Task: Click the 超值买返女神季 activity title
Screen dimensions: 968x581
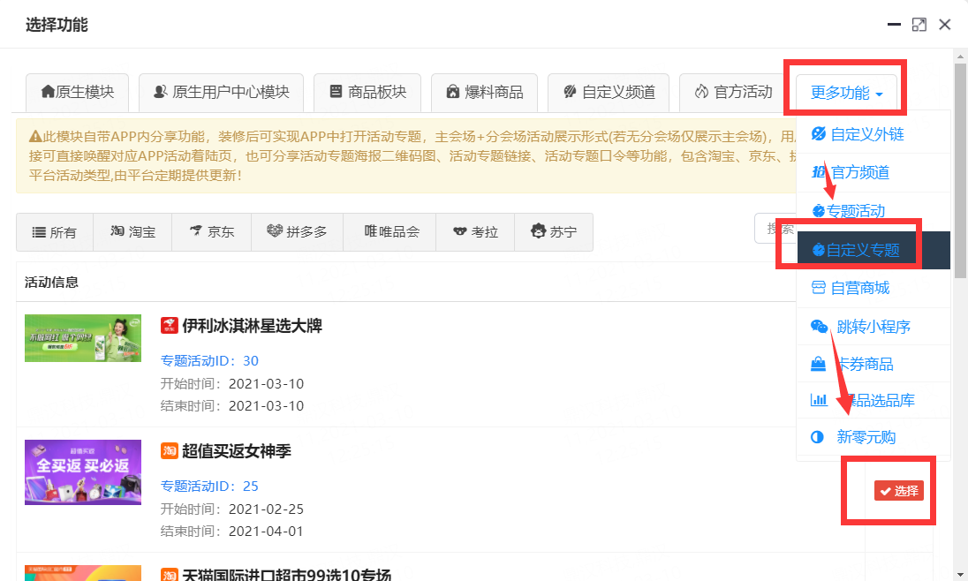Action: click(x=237, y=451)
